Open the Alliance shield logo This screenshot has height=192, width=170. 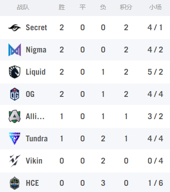15,116
